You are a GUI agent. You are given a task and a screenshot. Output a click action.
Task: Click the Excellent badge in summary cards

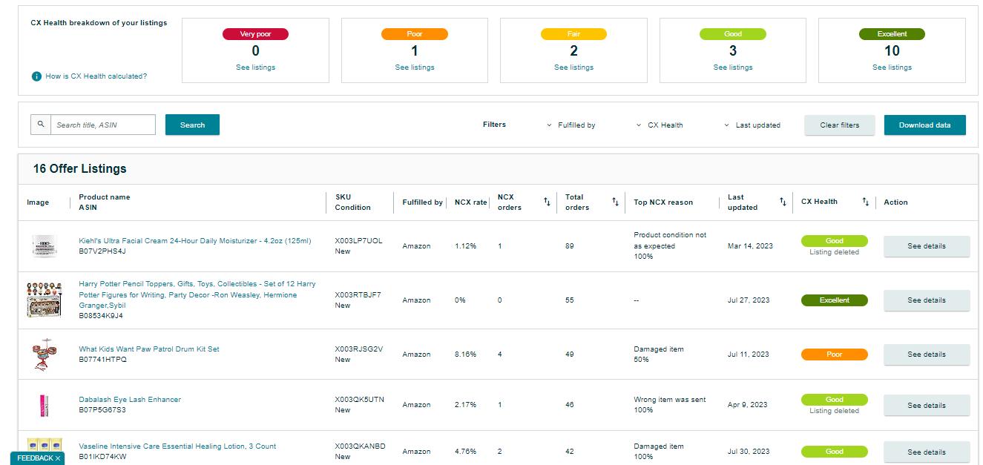(x=892, y=34)
